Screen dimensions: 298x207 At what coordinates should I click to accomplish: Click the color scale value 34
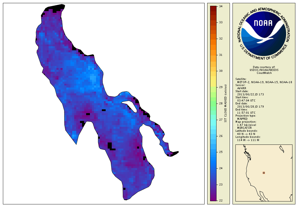click(x=221, y=6)
